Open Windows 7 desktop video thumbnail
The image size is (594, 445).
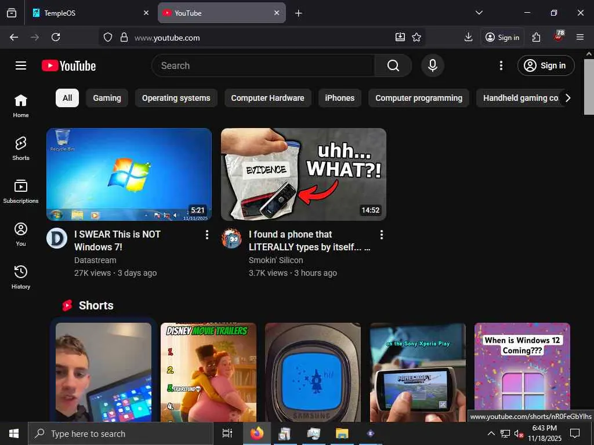(129, 174)
